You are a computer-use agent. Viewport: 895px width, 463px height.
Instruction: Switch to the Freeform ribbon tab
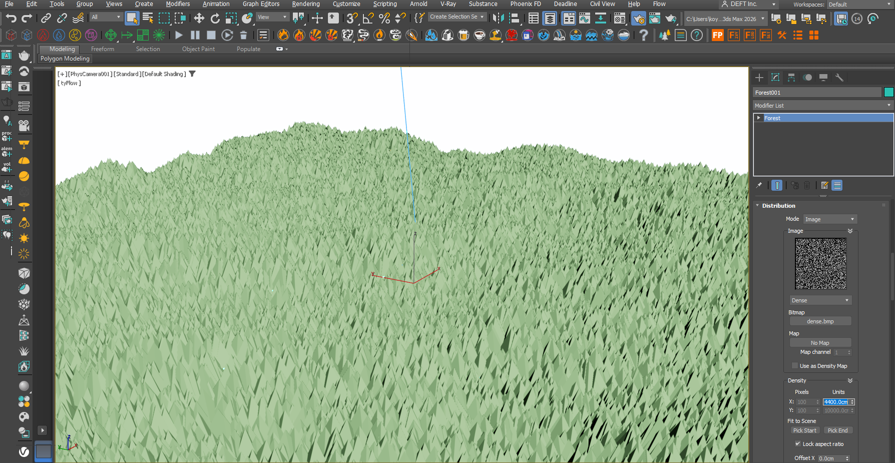102,49
